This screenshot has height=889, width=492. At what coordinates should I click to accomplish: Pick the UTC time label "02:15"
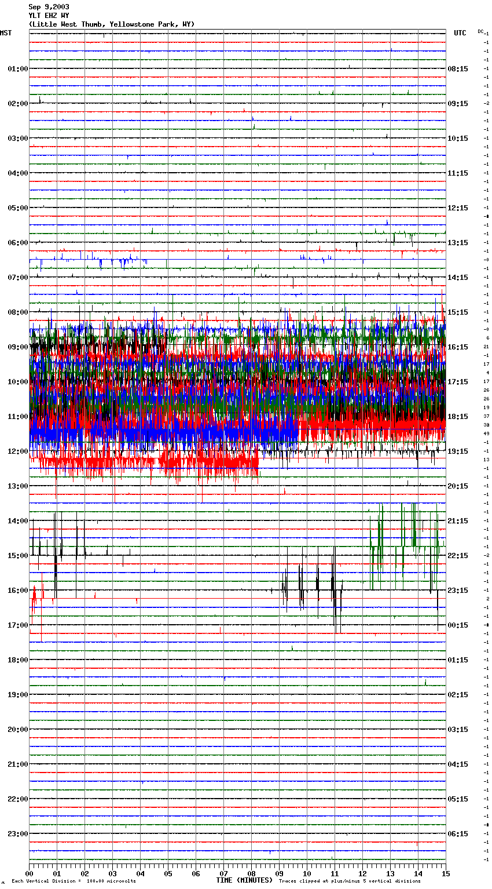click(458, 695)
